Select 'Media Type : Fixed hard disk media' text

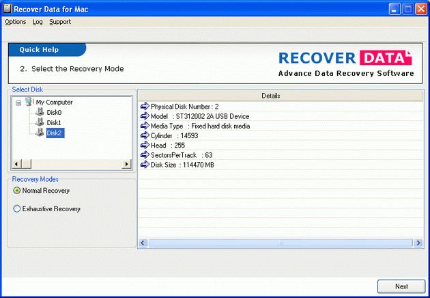[x=200, y=126]
